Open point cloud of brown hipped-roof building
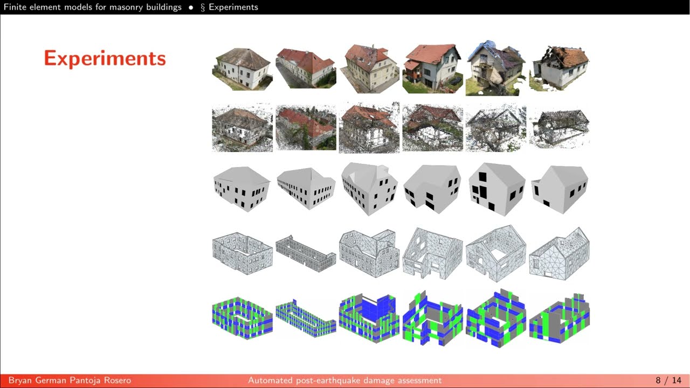This screenshot has height=388, width=690. pyautogui.click(x=242, y=128)
